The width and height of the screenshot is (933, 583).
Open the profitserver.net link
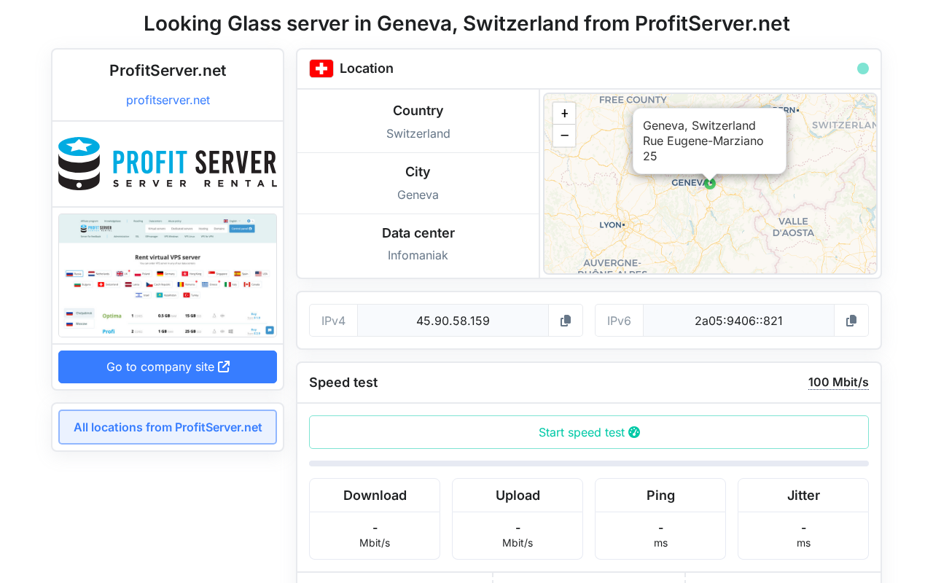coord(168,100)
